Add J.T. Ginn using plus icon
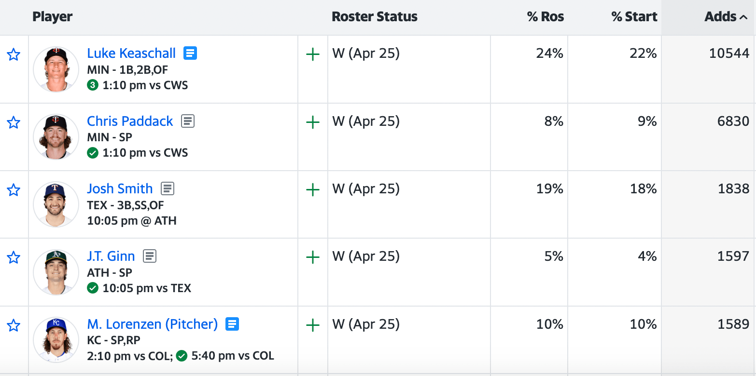Viewport: 756px width, 376px height. click(313, 257)
